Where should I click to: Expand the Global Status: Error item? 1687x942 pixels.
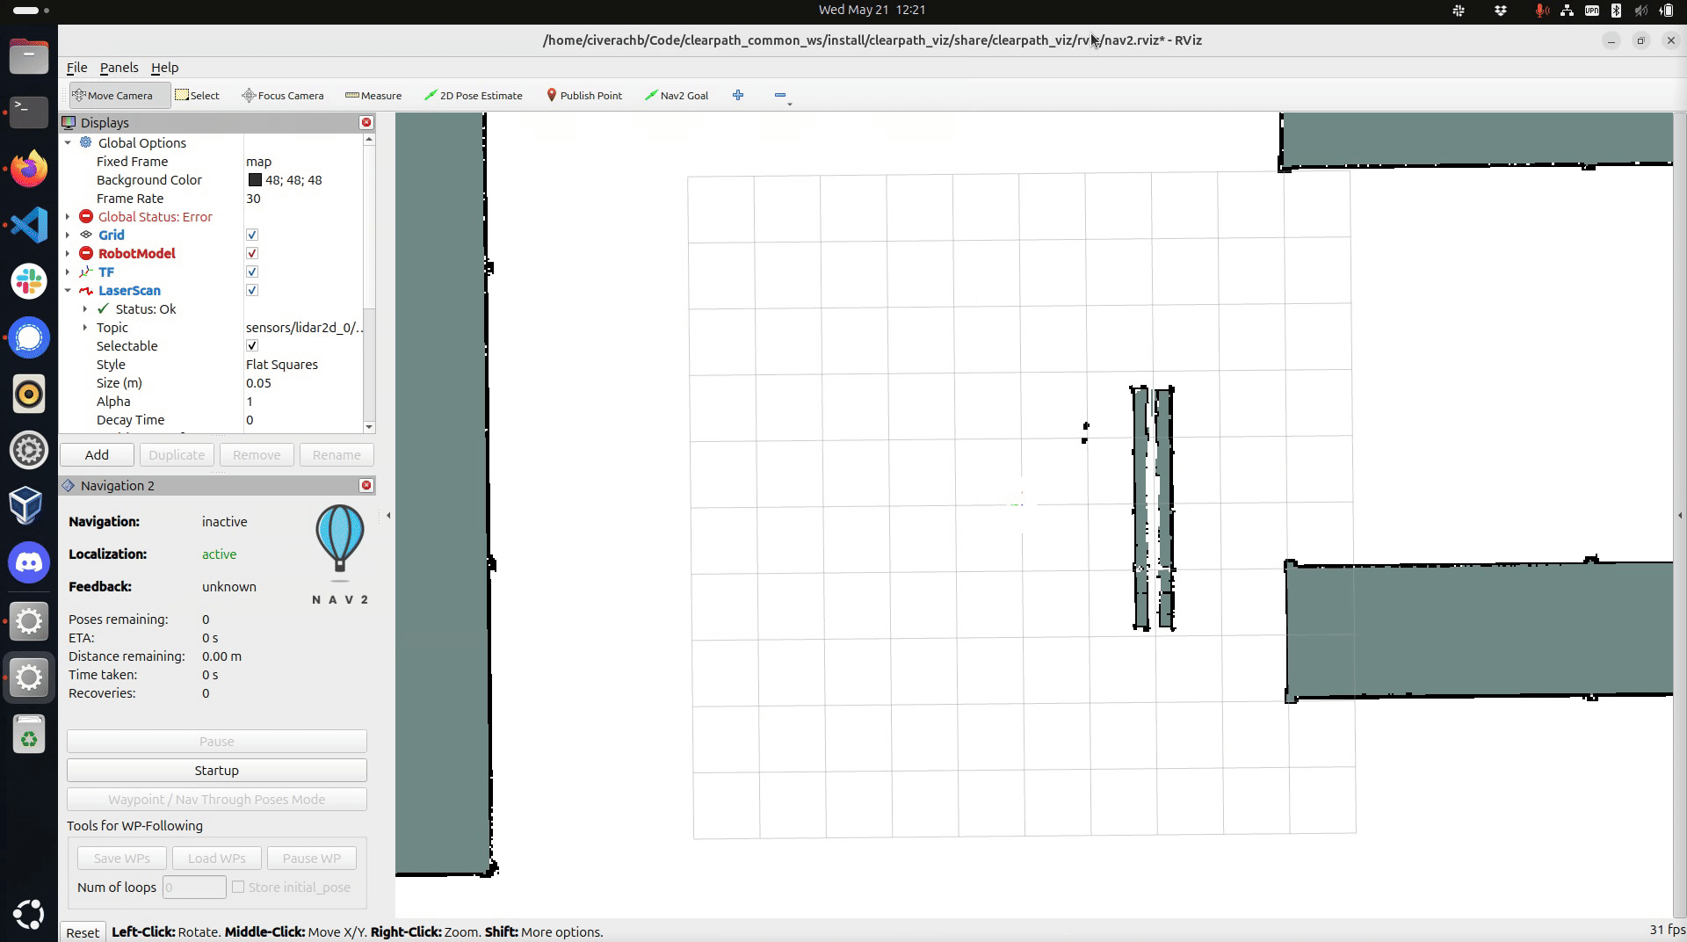tap(68, 217)
